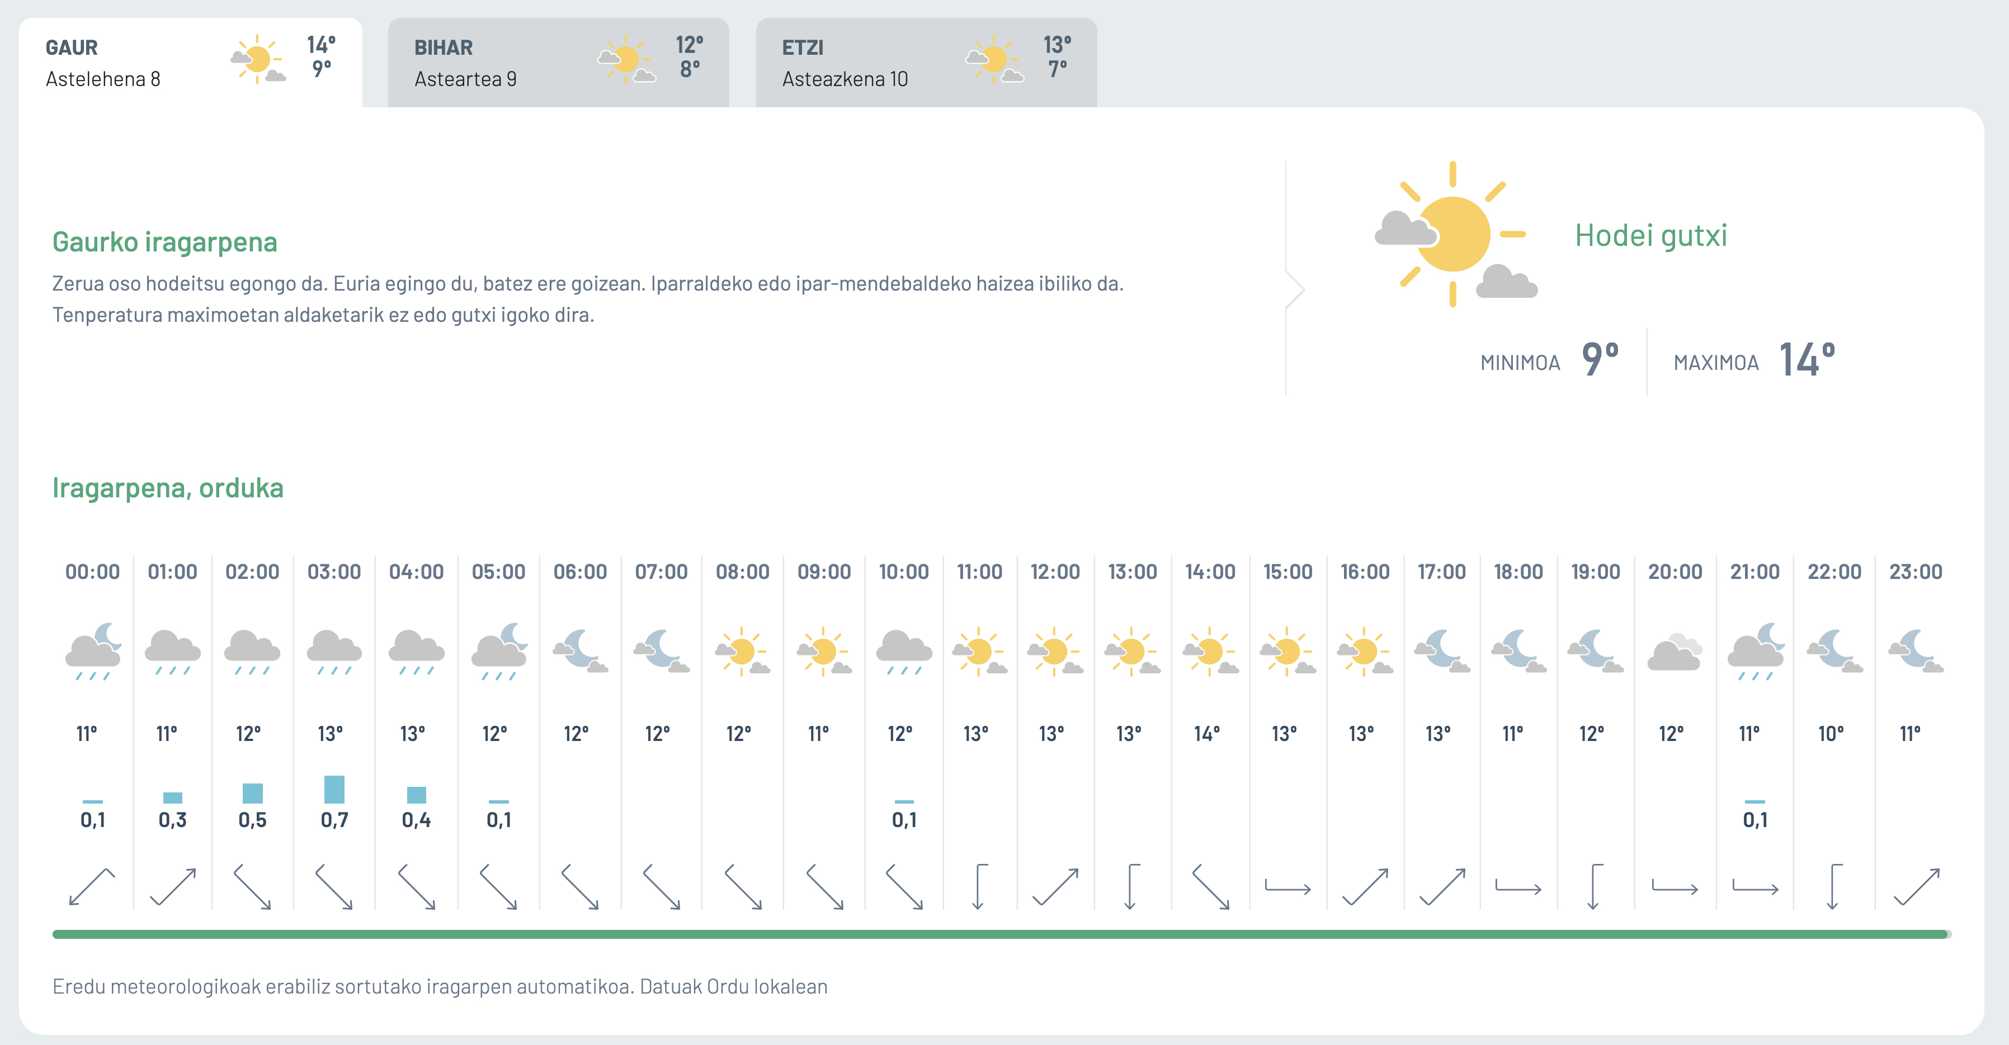Click the footer note about Eredu meteorologikoak
The image size is (2009, 1045).
(440, 986)
